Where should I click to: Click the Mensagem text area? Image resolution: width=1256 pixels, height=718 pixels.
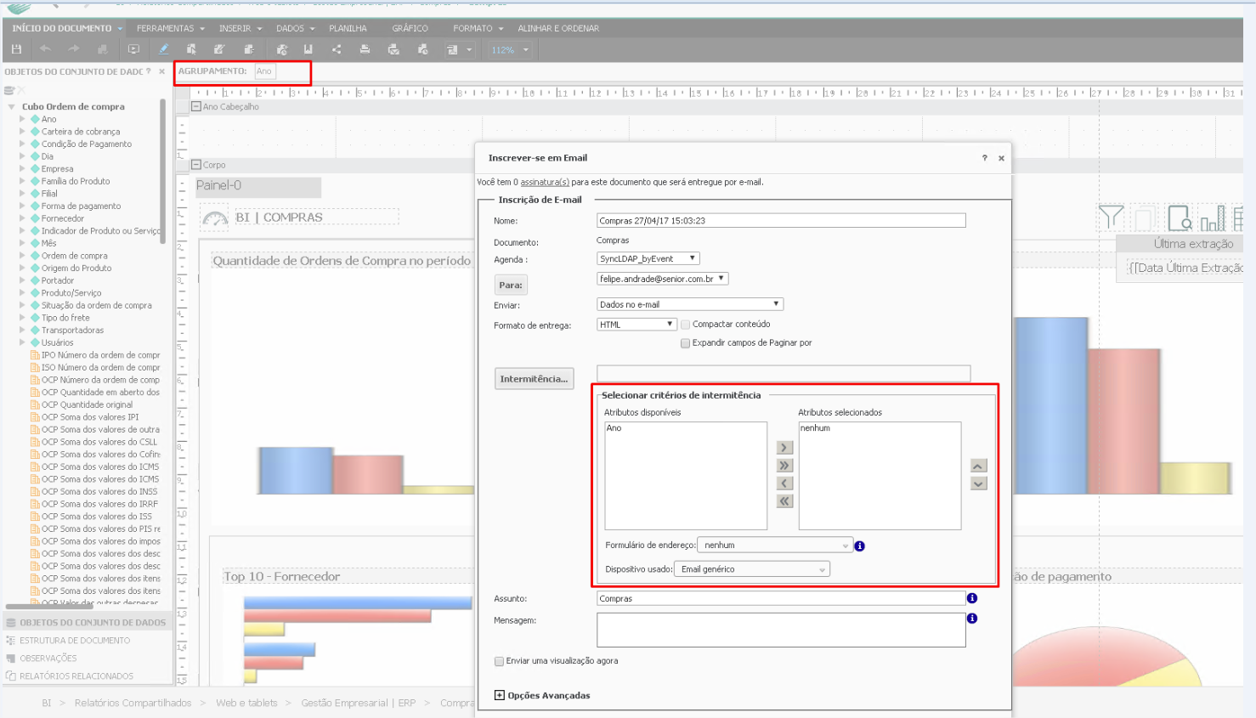click(x=780, y=630)
